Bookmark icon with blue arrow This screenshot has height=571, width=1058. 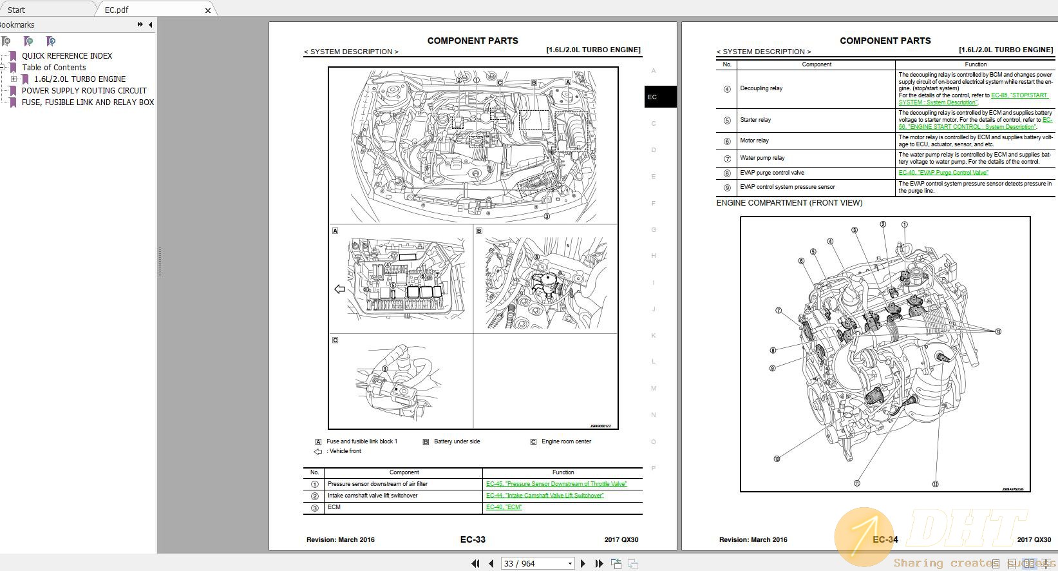[51, 41]
